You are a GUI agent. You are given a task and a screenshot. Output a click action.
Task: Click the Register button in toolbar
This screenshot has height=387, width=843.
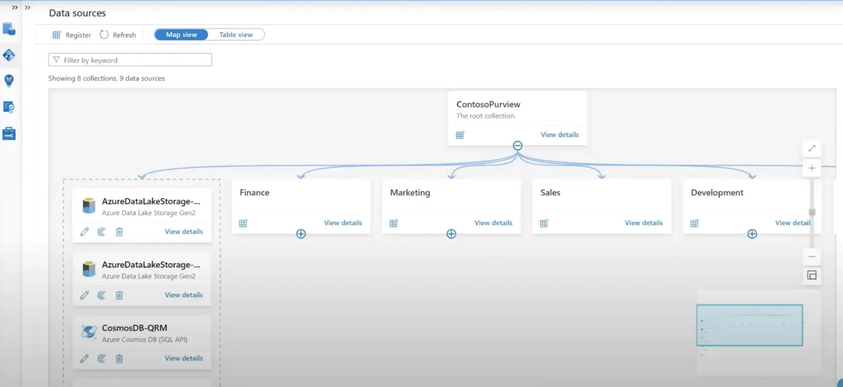[72, 35]
